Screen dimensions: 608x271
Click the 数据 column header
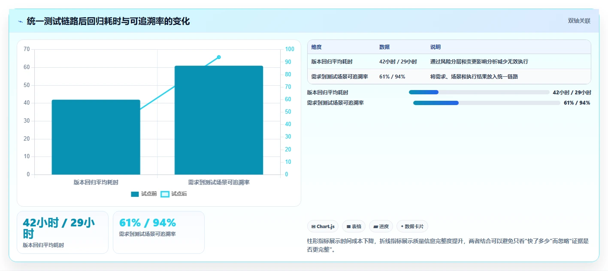click(384, 47)
